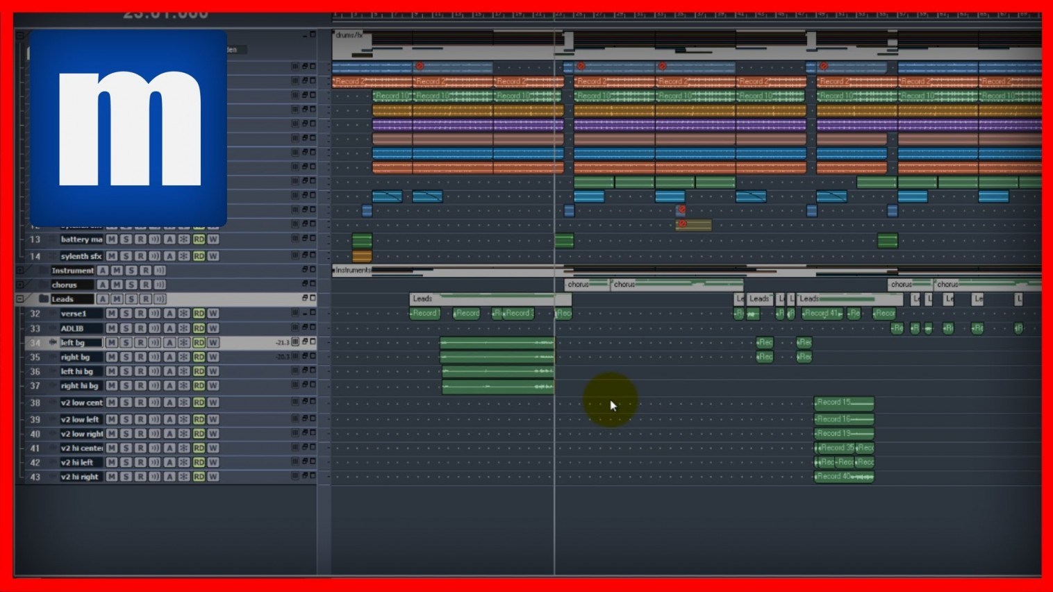Select the Record 15 audio clip

[844, 403]
